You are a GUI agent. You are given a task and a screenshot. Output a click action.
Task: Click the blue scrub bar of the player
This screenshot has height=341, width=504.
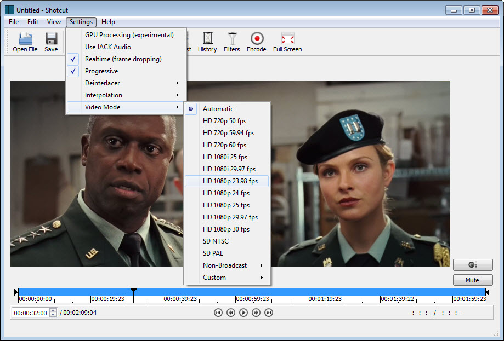tap(252, 292)
